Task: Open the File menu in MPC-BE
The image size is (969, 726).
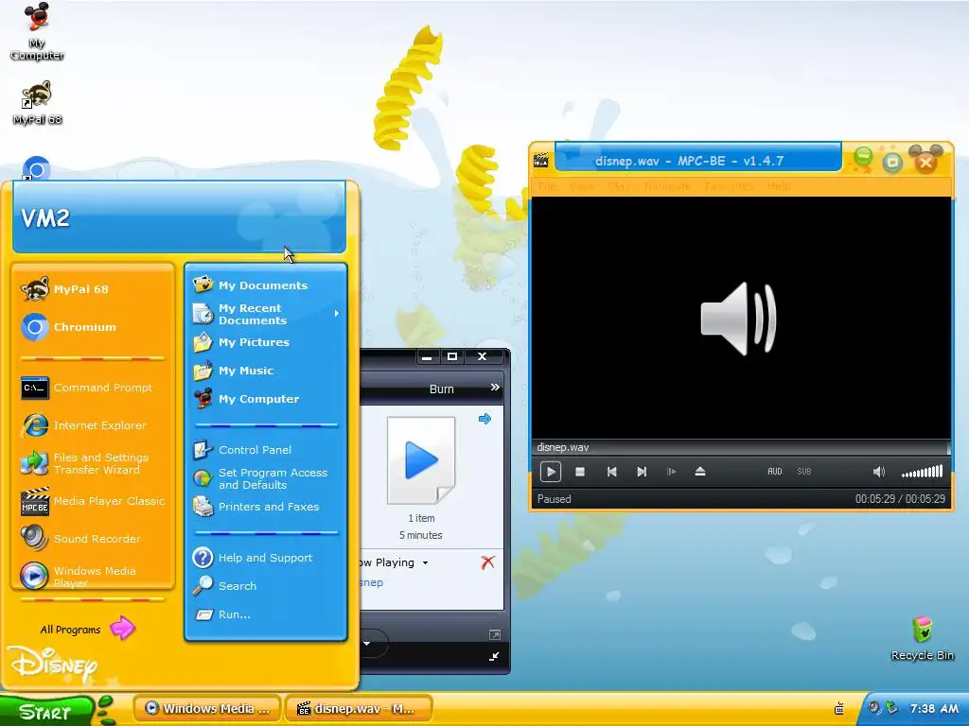Action: [x=547, y=186]
